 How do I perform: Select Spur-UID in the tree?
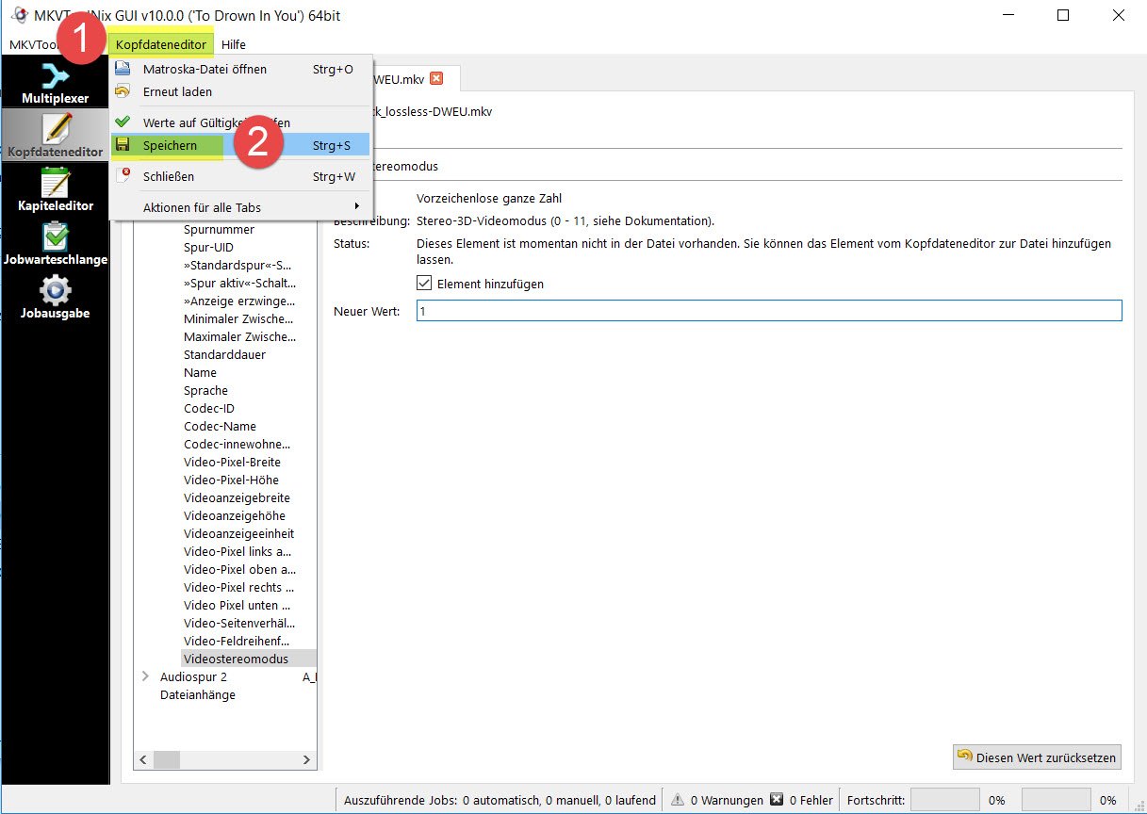[208, 247]
